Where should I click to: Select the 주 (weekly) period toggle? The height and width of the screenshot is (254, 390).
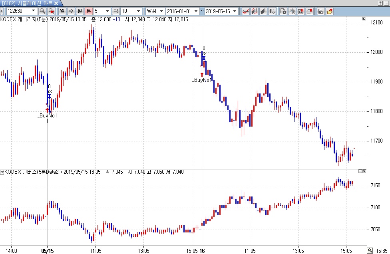[71, 11]
